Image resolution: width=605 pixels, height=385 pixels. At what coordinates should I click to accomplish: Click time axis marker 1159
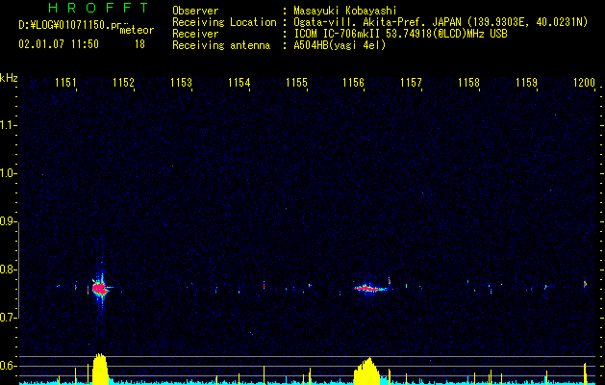pos(526,83)
